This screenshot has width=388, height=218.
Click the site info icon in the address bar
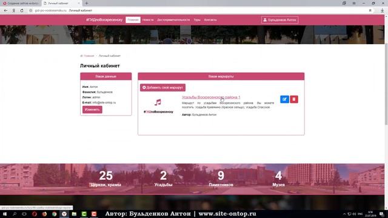[x=31, y=11]
